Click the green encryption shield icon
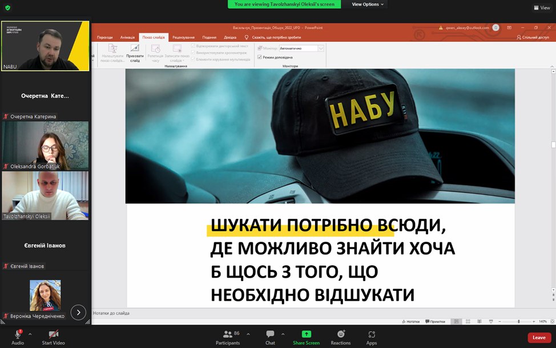556x348 pixels. coord(7,7)
